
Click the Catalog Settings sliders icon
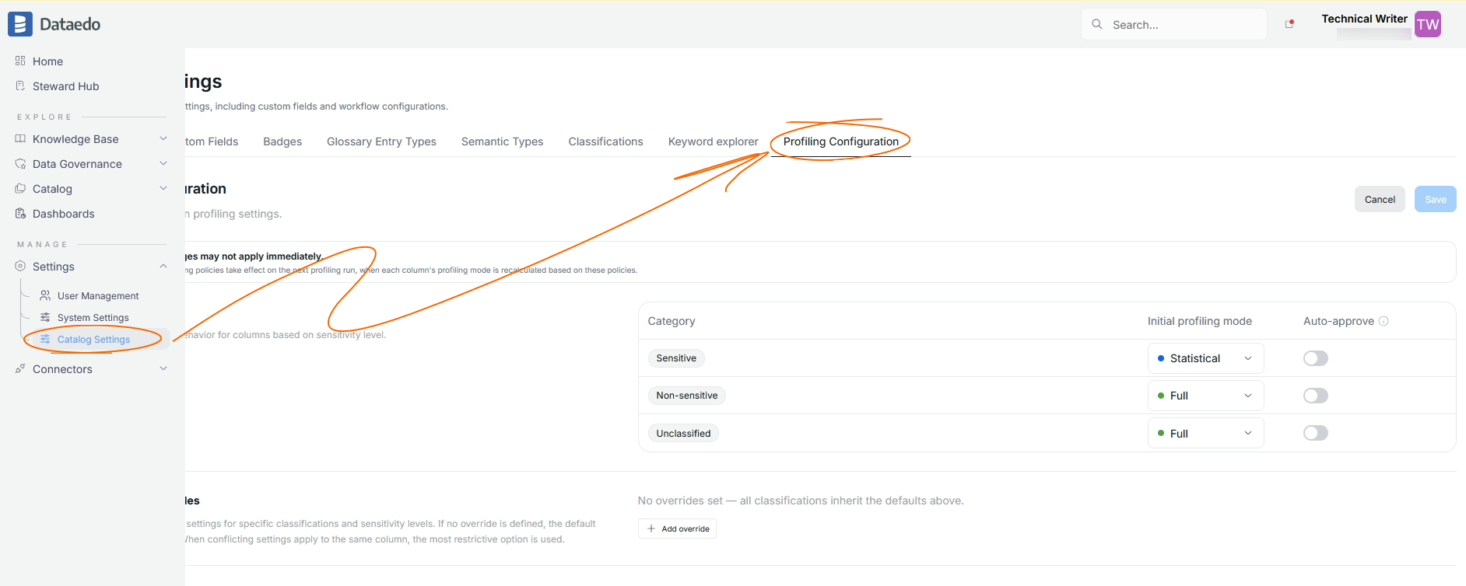coord(45,339)
